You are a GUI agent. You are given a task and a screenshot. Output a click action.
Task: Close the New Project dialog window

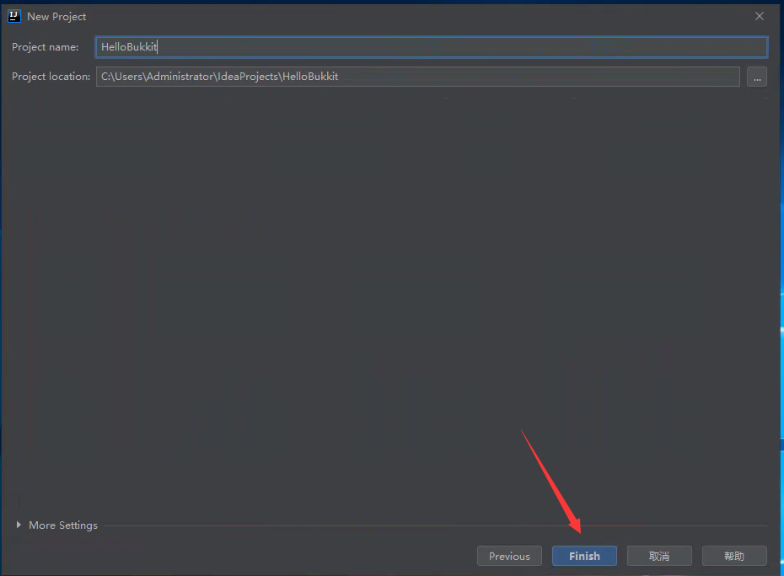click(760, 16)
